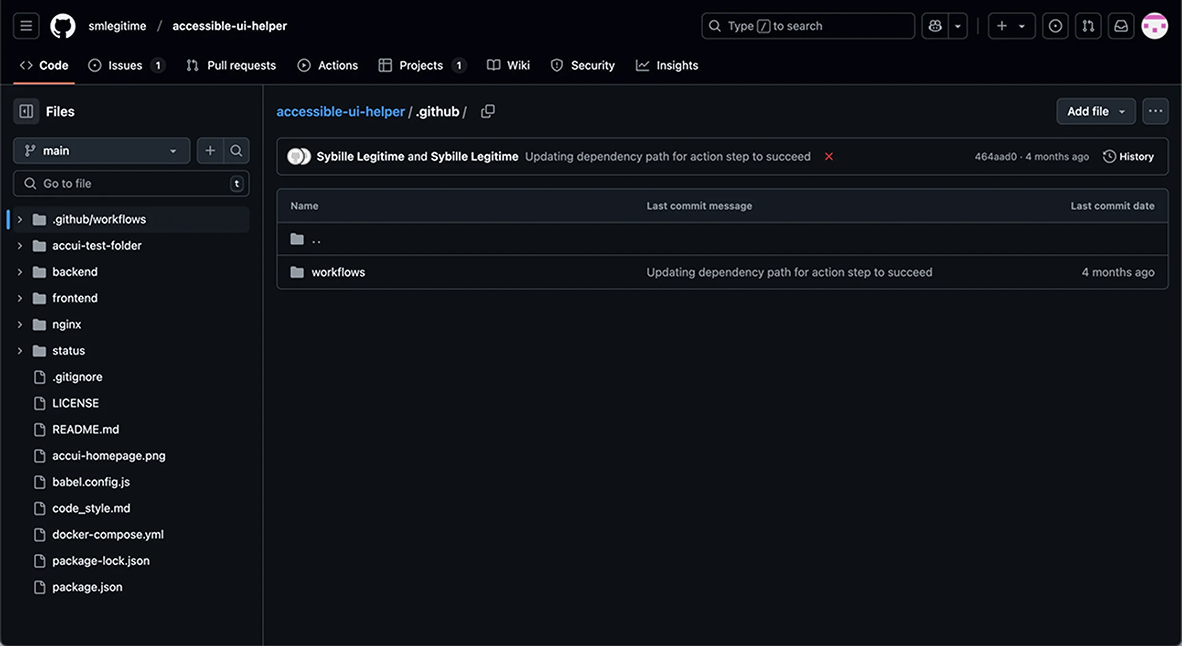Screen dimensions: 1182x646
Task: Open the create new plus menu
Action: pos(1011,26)
